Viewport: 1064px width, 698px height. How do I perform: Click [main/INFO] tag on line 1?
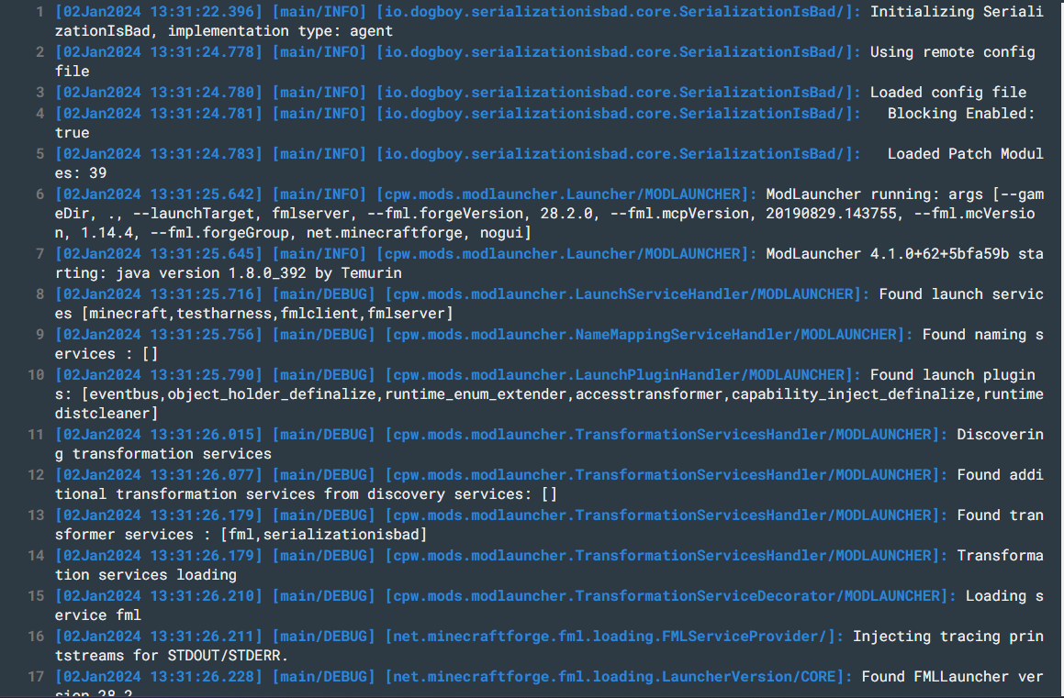(319, 12)
